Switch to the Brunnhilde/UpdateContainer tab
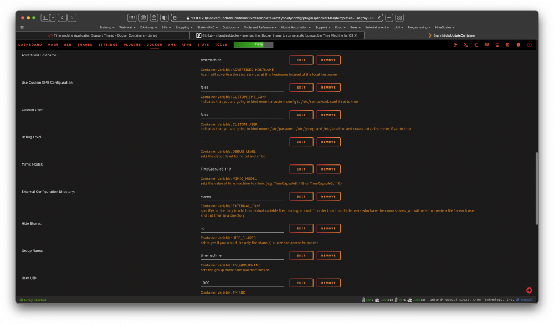The width and height of the screenshot is (554, 324). pyautogui.click(x=451, y=35)
